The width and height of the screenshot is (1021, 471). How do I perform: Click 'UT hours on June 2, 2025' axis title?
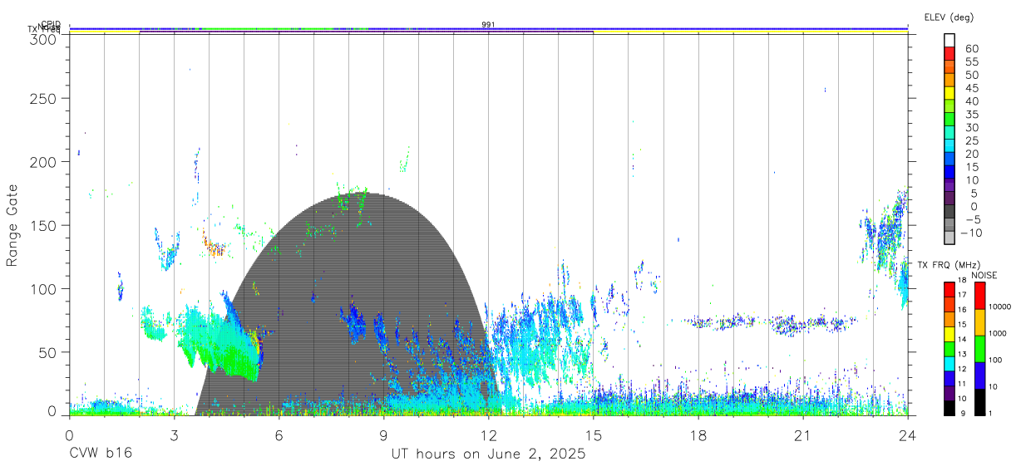(489, 454)
